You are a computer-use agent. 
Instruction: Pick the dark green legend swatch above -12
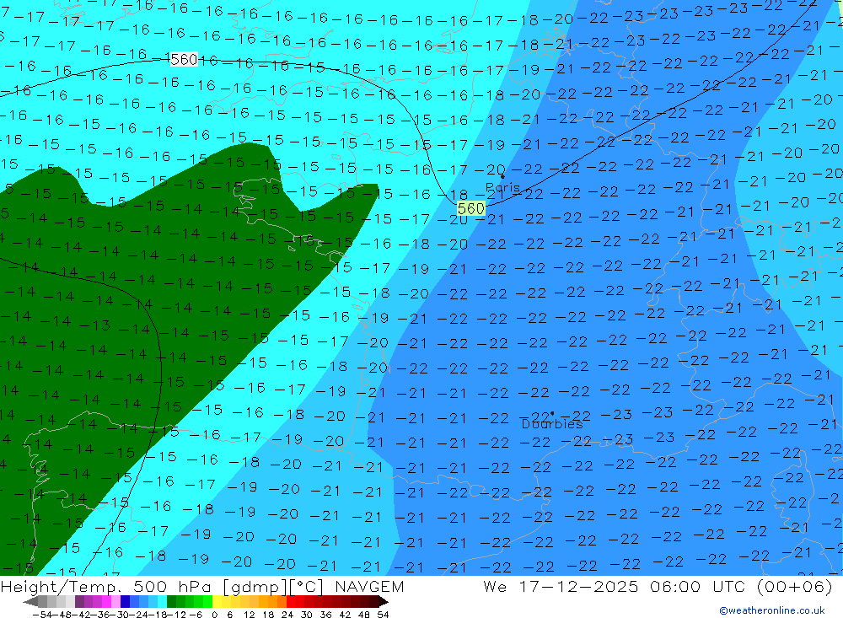pyautogui.click(x=171, y=602)
